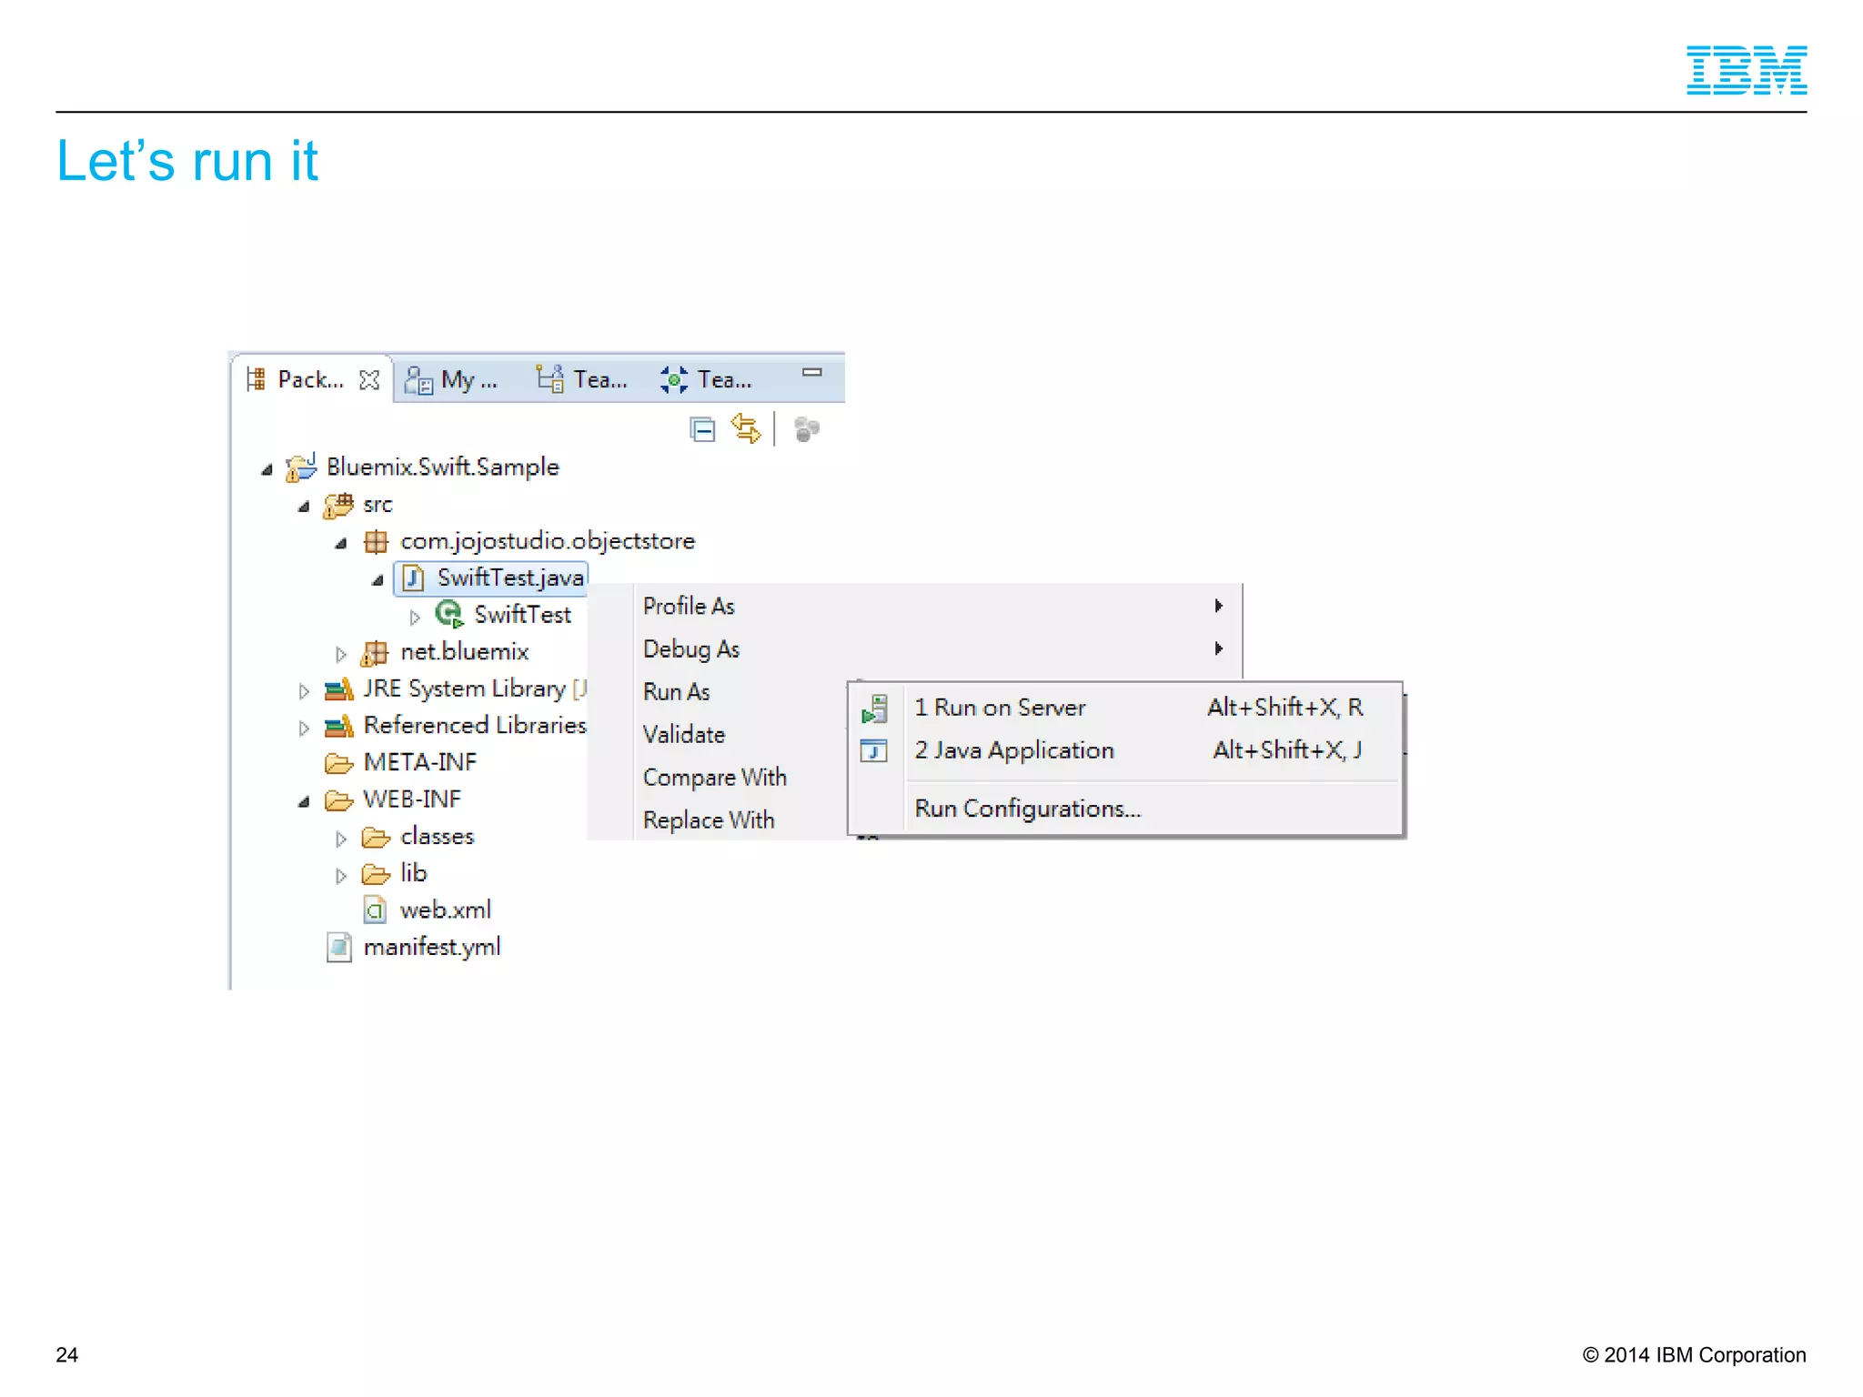Viewport: 1863px width, 1397px height.
Task: Collapse the WEB-INF folder
Action: (304, 802)
